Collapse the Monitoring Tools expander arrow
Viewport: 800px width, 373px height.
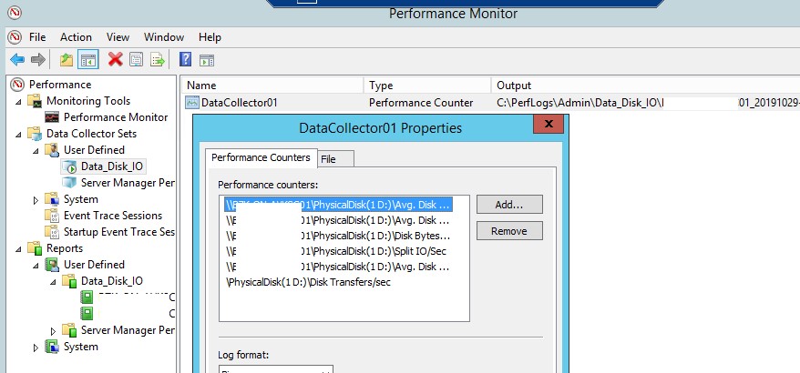pos(18,102)
